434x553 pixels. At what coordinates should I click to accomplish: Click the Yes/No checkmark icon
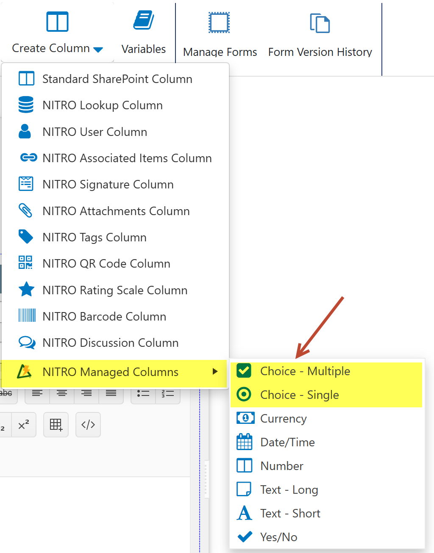(x=245, y=536)
